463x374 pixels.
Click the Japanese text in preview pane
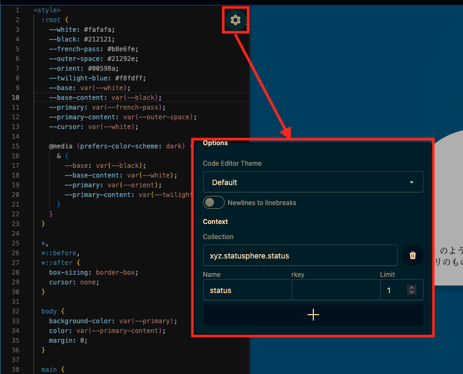pos(450,255)
